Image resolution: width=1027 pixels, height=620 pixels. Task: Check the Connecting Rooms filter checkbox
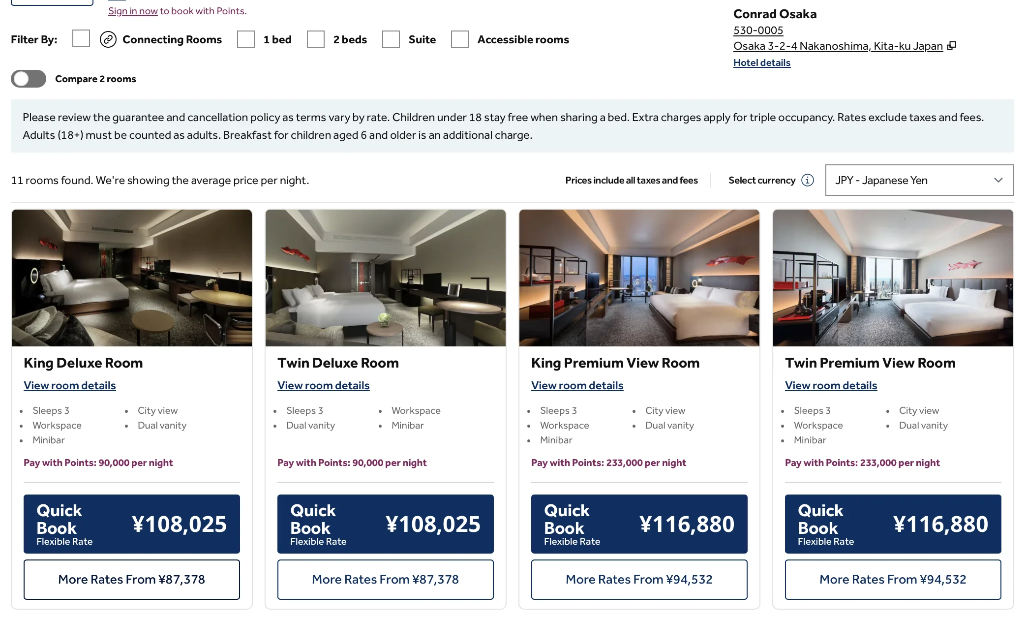tap(81, 39)
